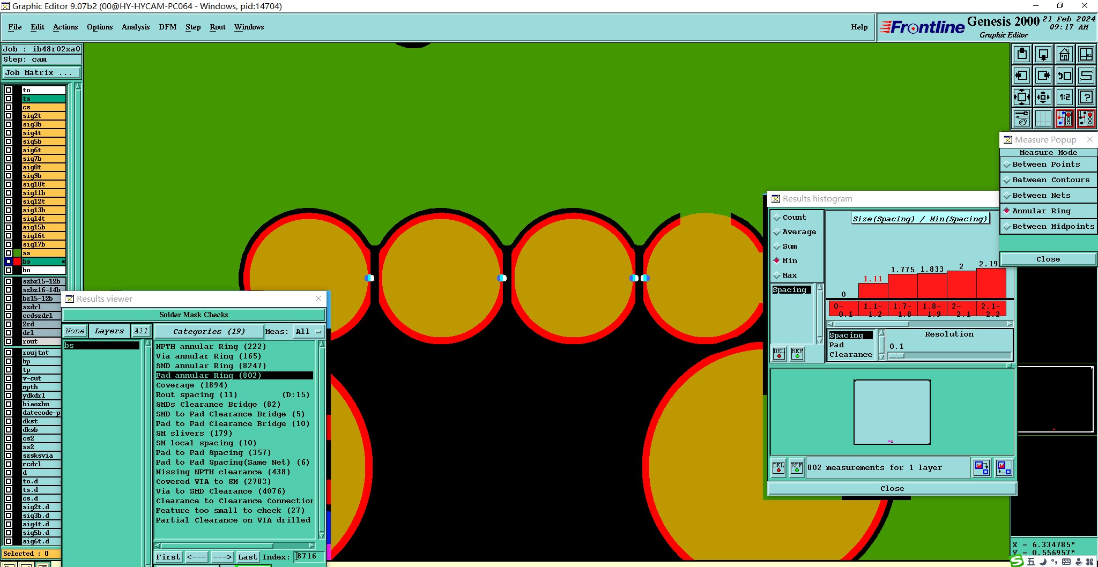Click the Index input field
Image resolution: width=1098 pixels, height=567 pixels.
coord(309,557)
